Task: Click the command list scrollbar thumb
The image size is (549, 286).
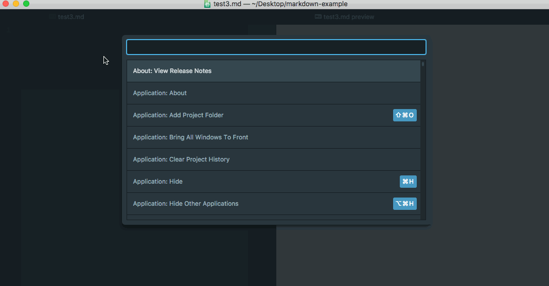Action: (423, 64)
